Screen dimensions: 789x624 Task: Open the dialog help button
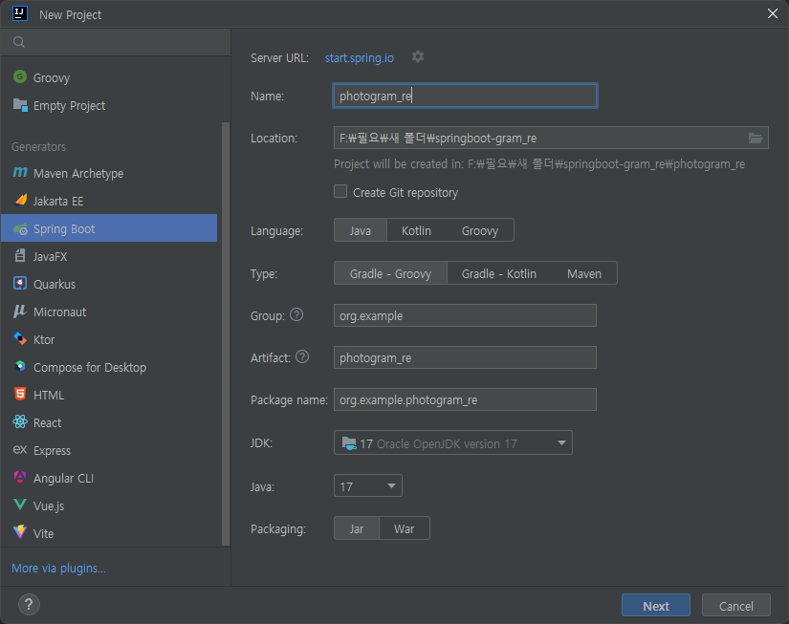(x=29, y=604)
